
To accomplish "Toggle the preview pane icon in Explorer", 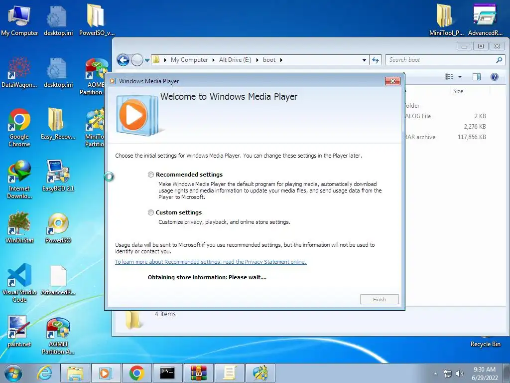I will (x=477, y=77).
